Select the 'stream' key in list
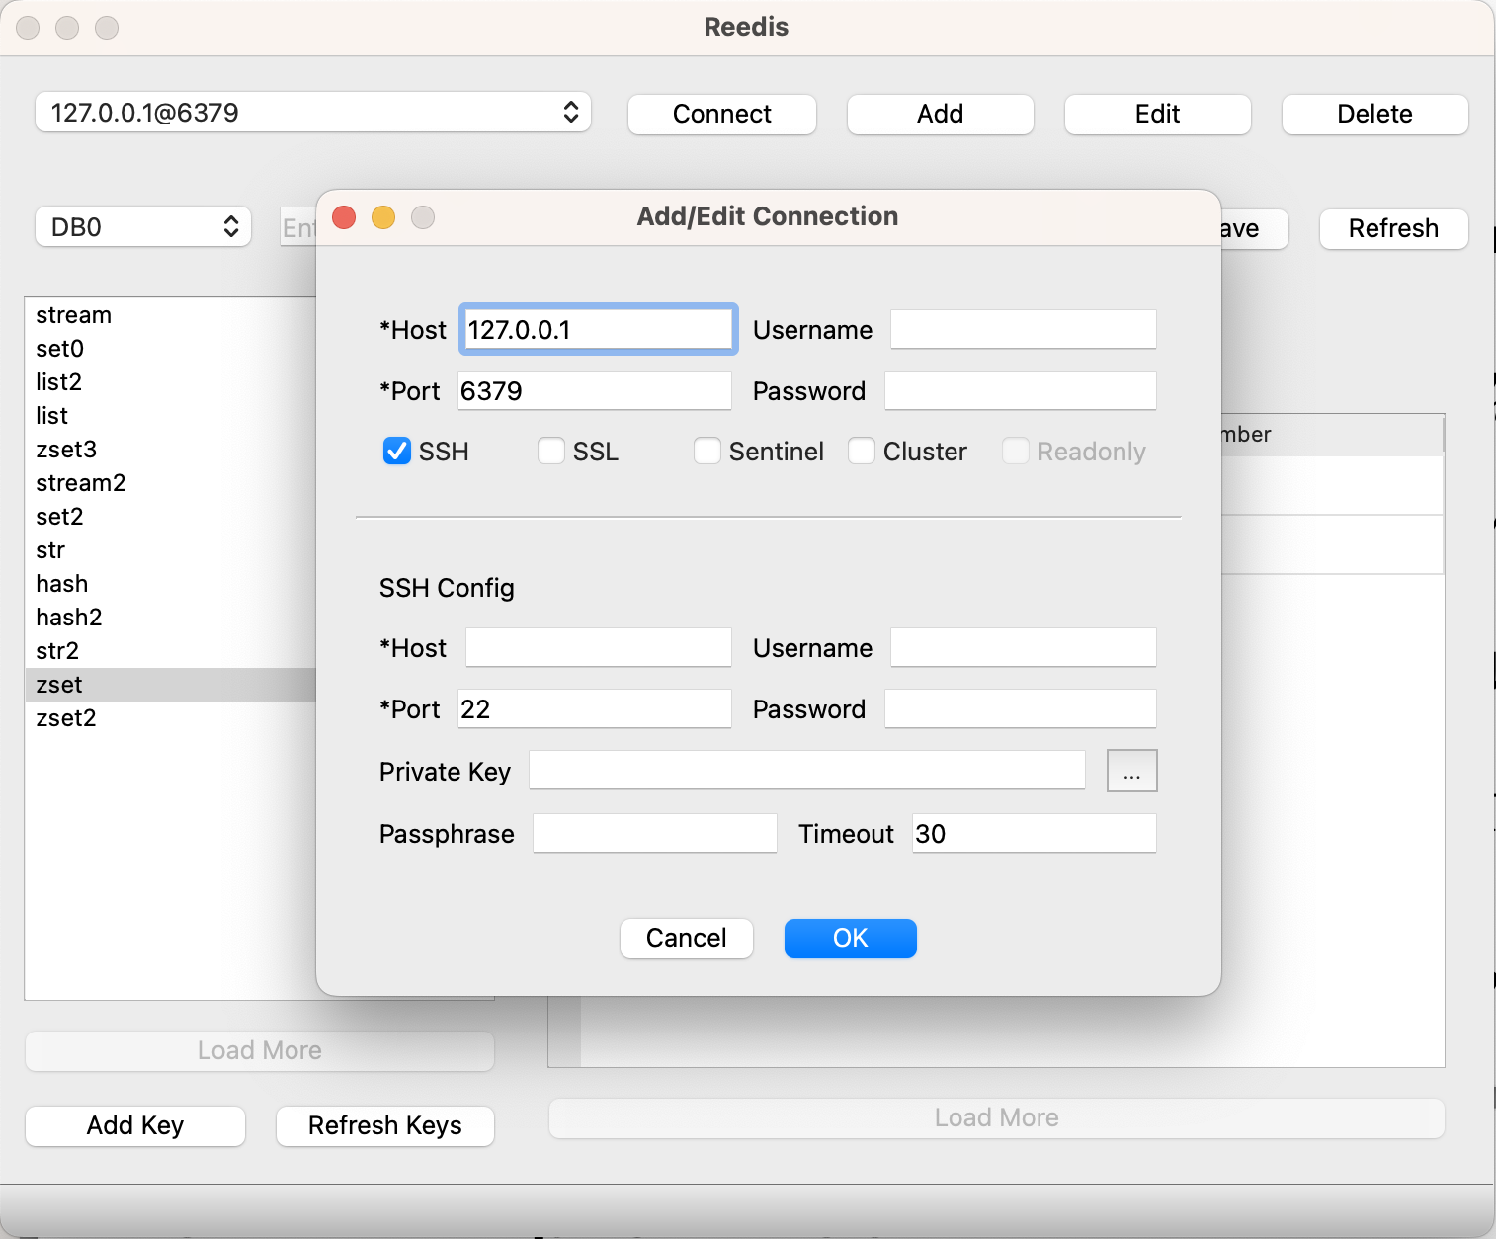The height and width of the screenshot is (1239, 1496). click(x=170, y=315)
